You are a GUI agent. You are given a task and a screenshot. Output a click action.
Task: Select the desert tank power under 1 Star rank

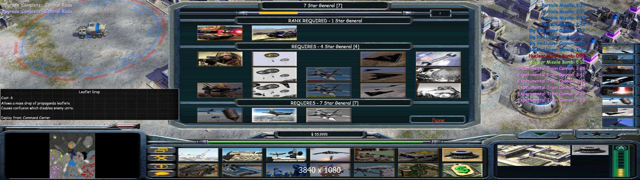[274, 33]
